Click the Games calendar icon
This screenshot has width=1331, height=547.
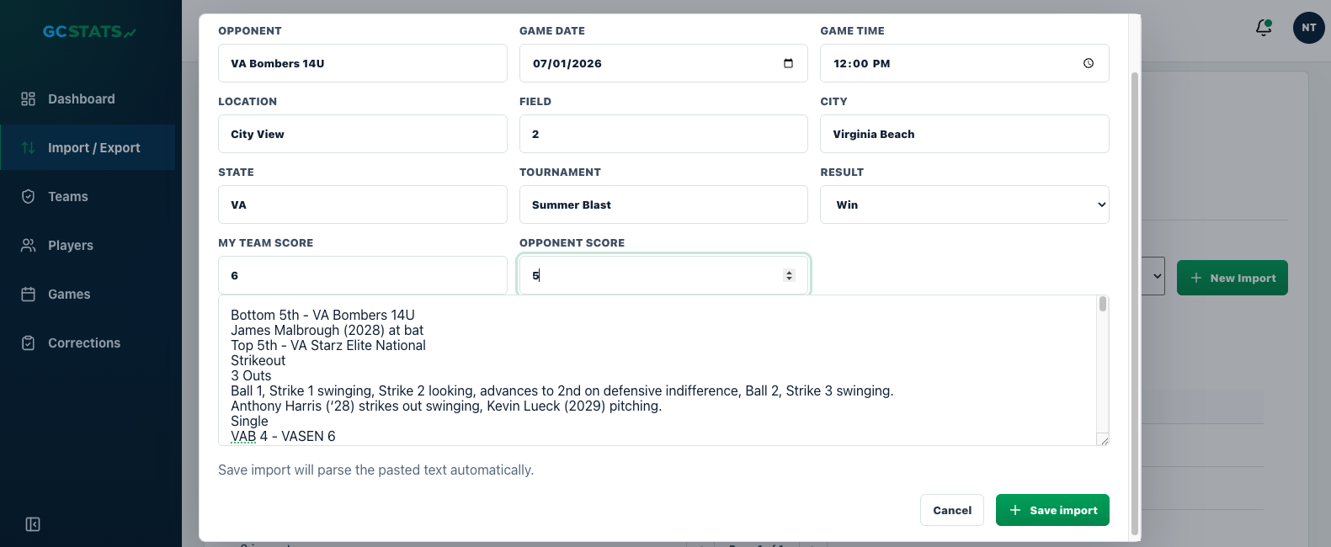28,295
